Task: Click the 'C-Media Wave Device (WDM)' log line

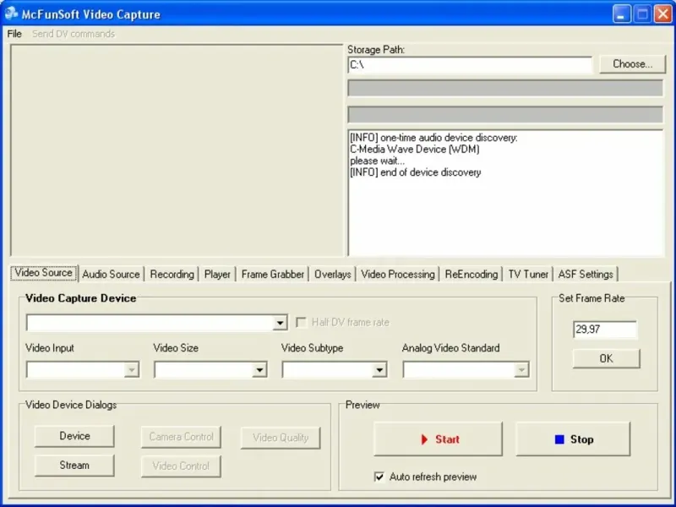Action: coord(415,150)
